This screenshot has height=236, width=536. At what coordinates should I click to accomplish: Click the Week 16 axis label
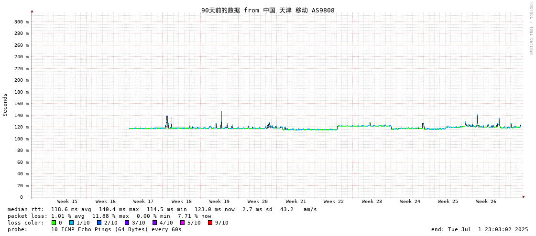click(106, 202)
